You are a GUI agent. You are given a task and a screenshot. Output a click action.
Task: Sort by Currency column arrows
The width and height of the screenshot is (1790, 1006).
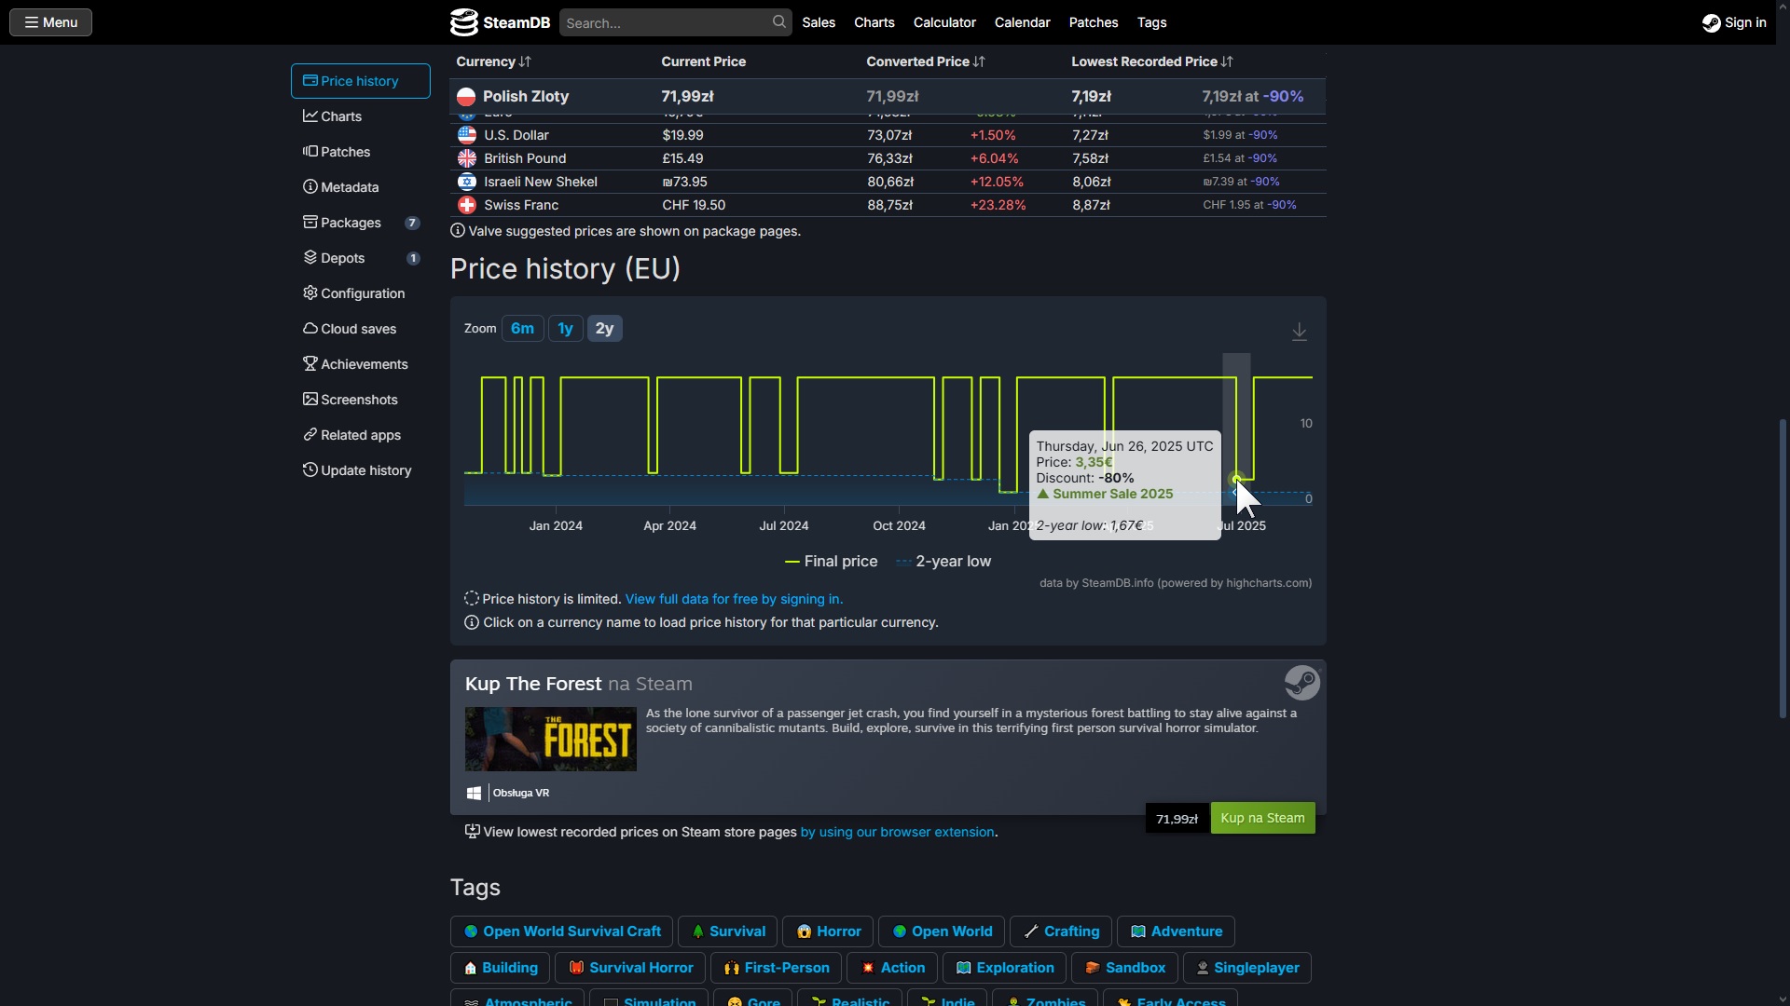point(525,61)
